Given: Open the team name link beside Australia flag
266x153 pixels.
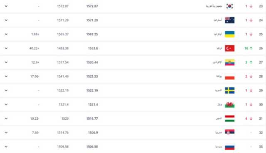Looking at the screenshot, I should click(218, 20).
